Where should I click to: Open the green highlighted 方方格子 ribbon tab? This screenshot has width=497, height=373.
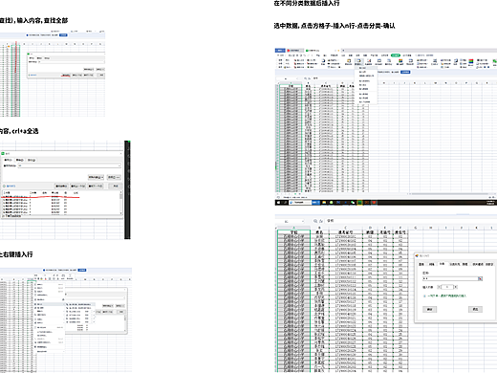click(x=396, y=55)
